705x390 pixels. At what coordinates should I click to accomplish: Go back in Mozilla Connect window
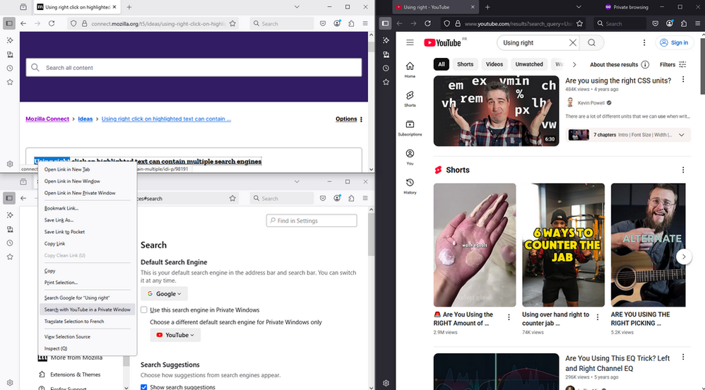[23, 23]
